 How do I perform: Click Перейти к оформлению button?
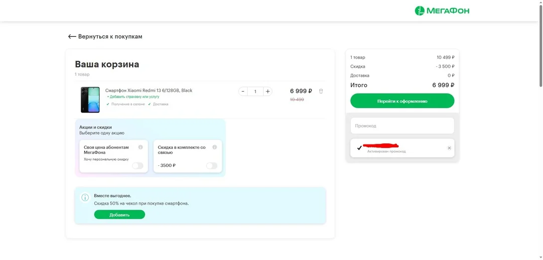pyautogui.click(x=402, y=101)
